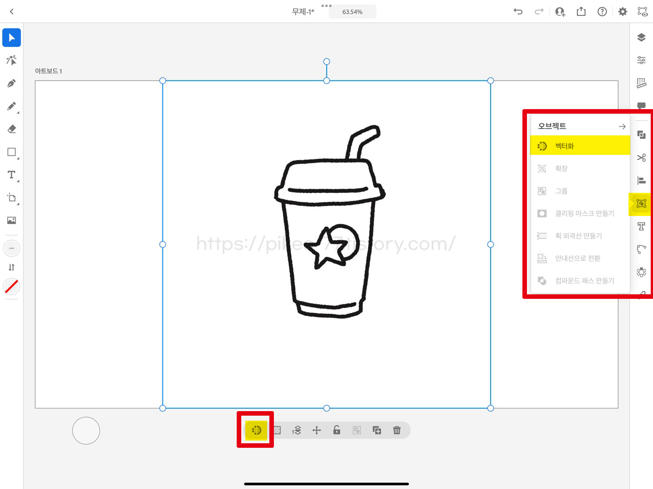Screen dimensions: 653x489
Task: Choose 클리핑 마스크 만들기 option
Action: [x=580, y=213]
